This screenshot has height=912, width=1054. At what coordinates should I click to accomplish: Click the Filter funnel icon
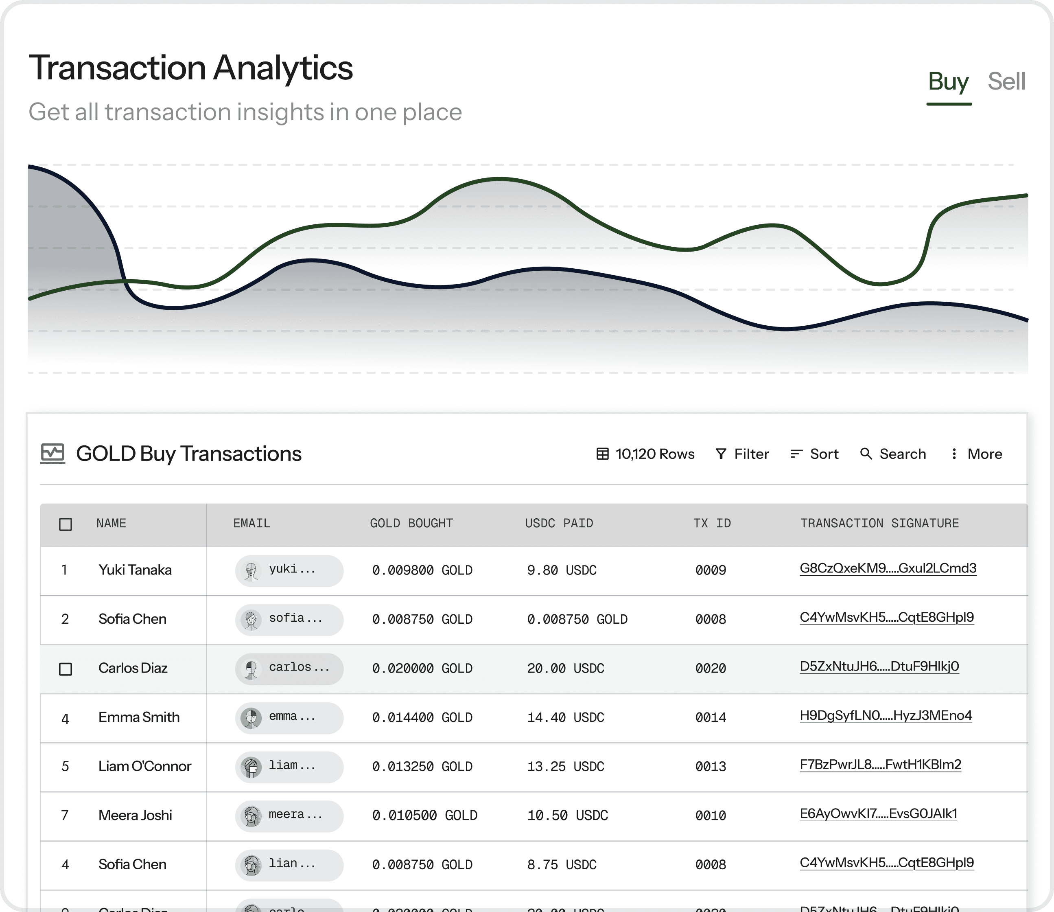coord(720,454)
